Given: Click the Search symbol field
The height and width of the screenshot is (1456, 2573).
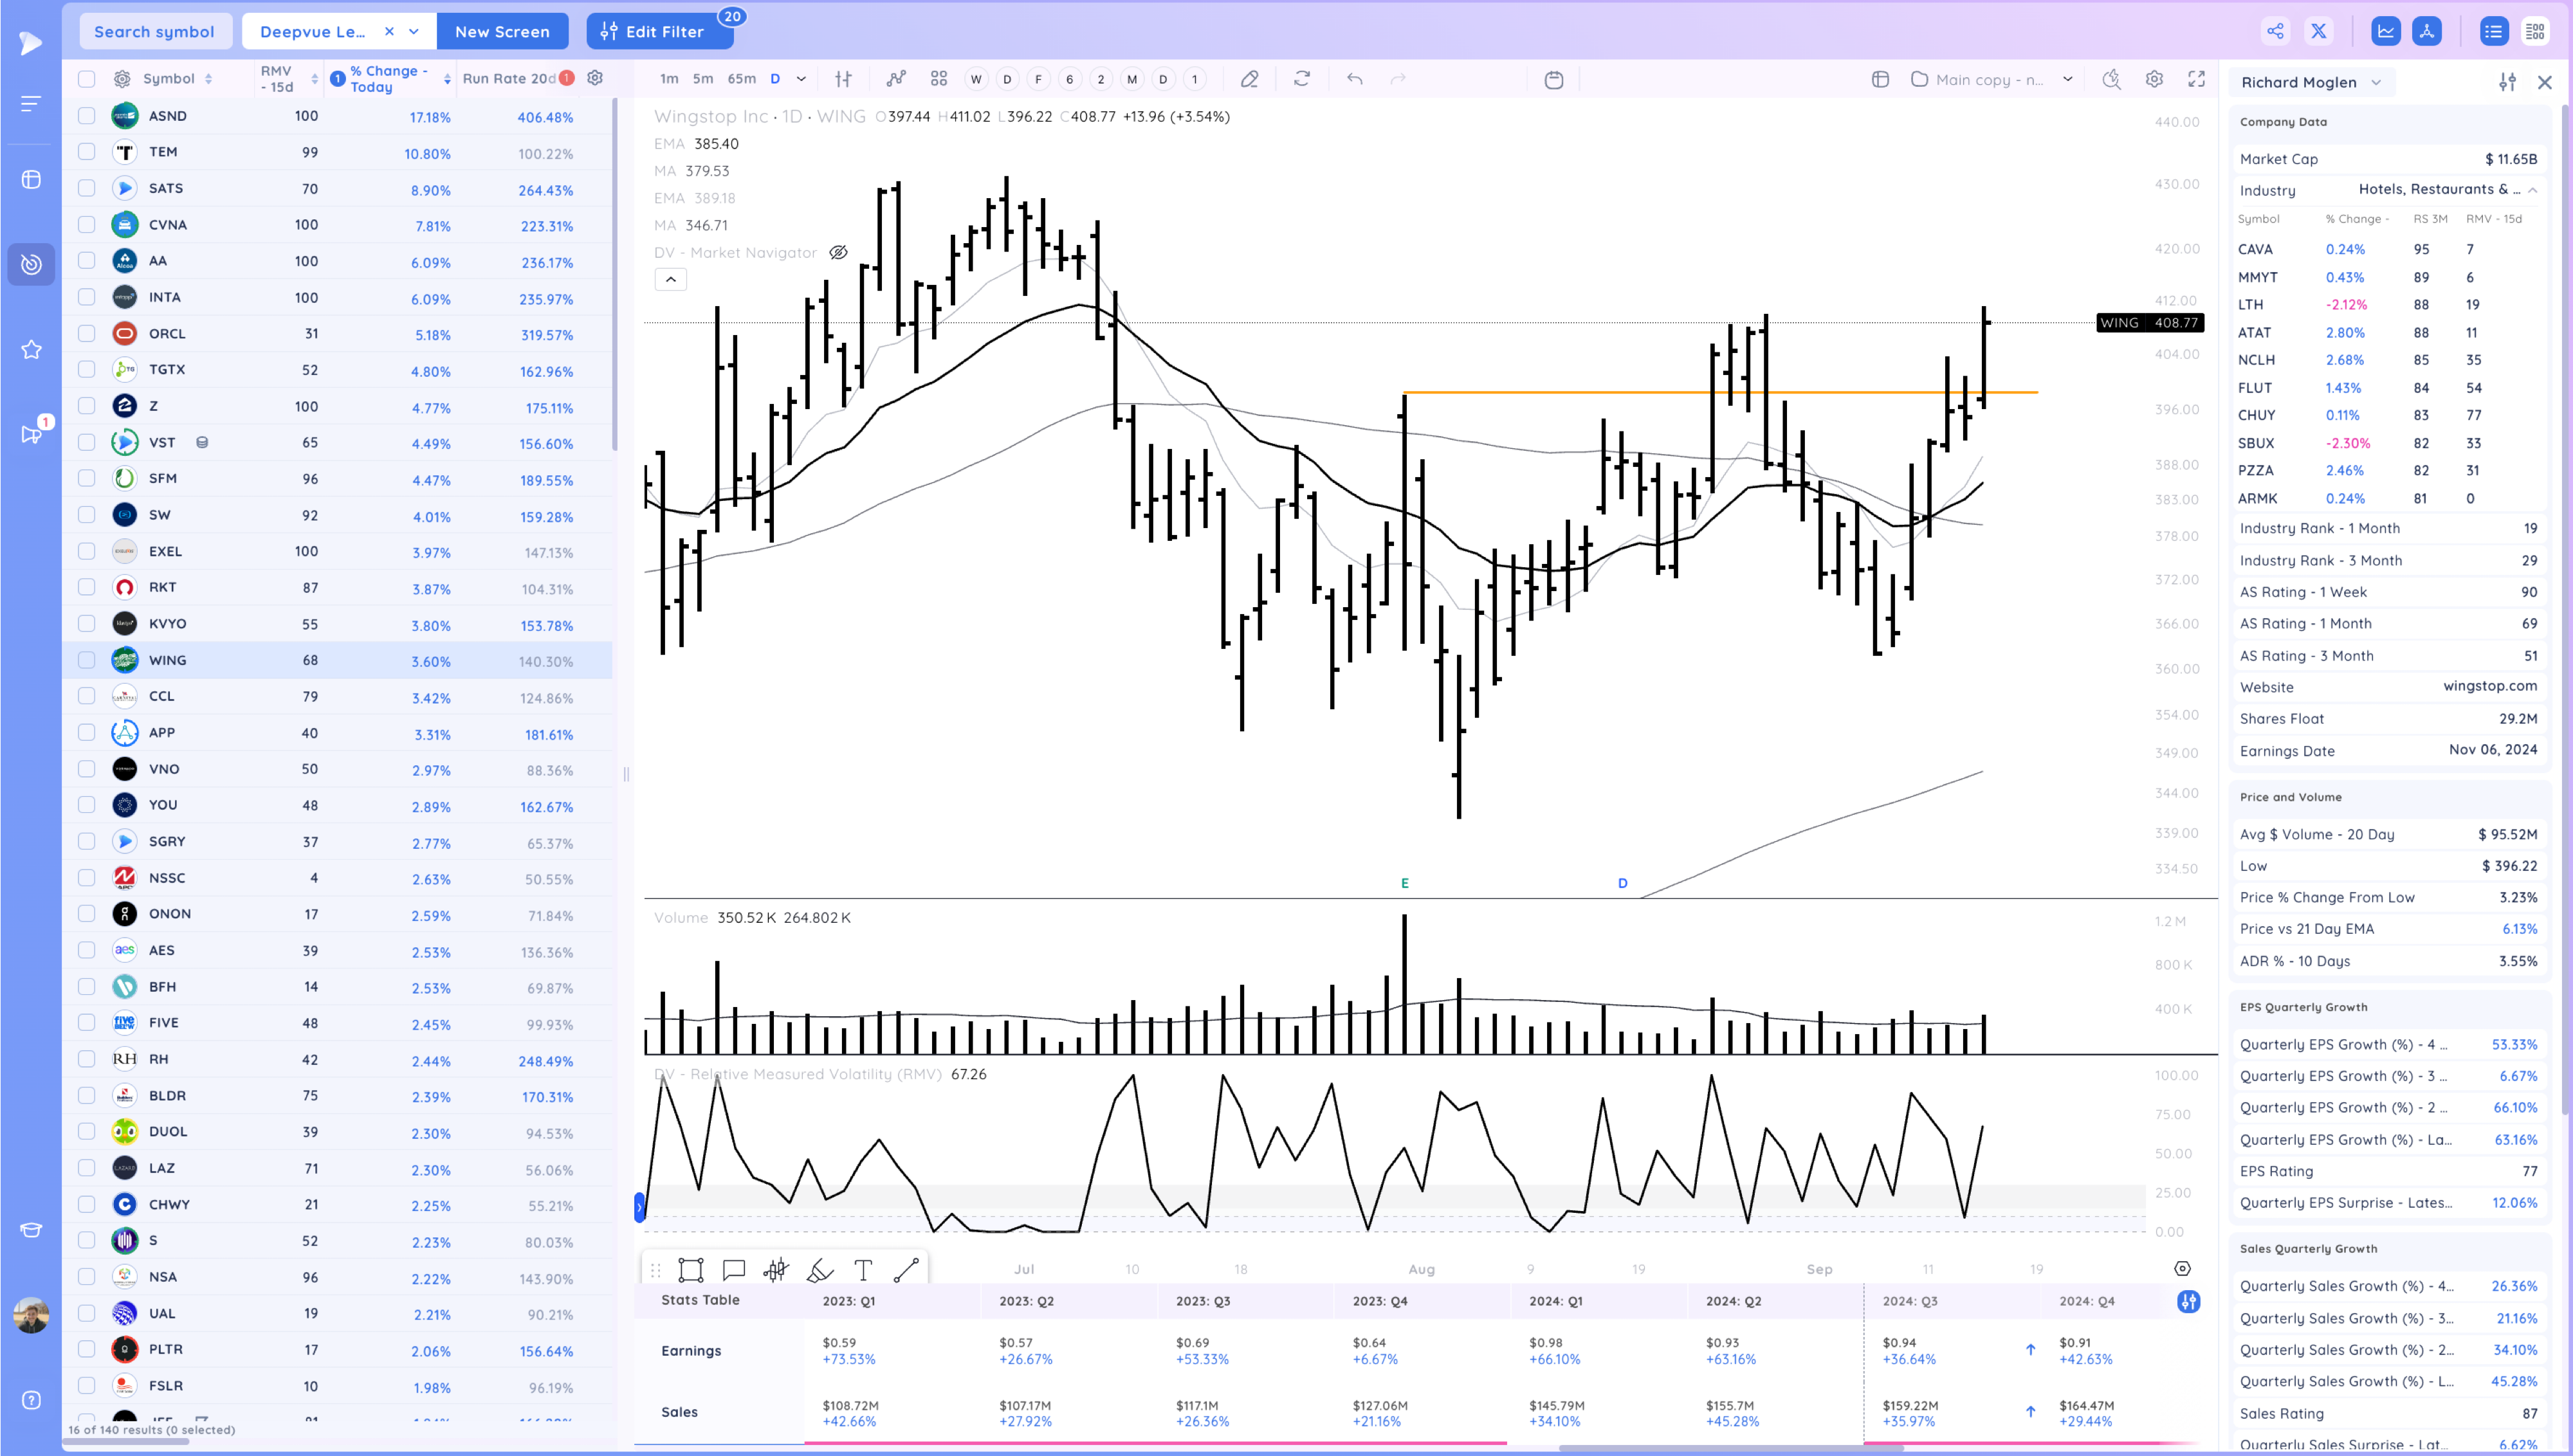Looking at the screenshot, I should coord(155,31).
